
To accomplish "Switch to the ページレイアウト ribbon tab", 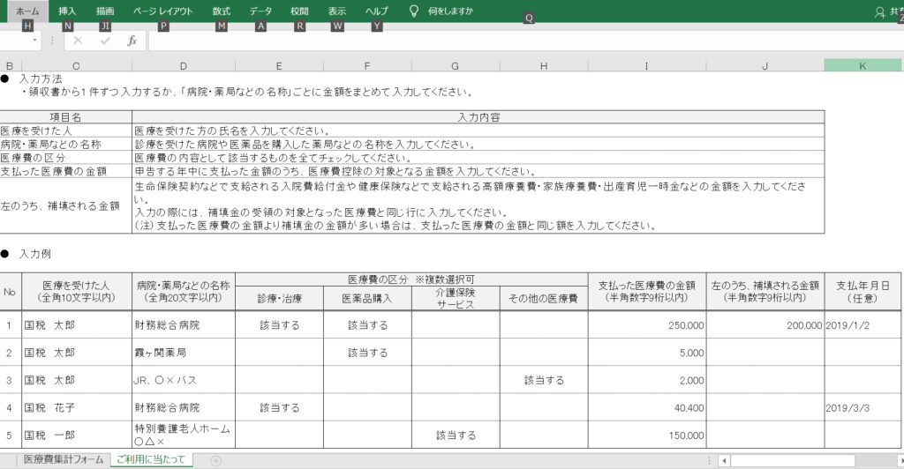I will [162, 11].
